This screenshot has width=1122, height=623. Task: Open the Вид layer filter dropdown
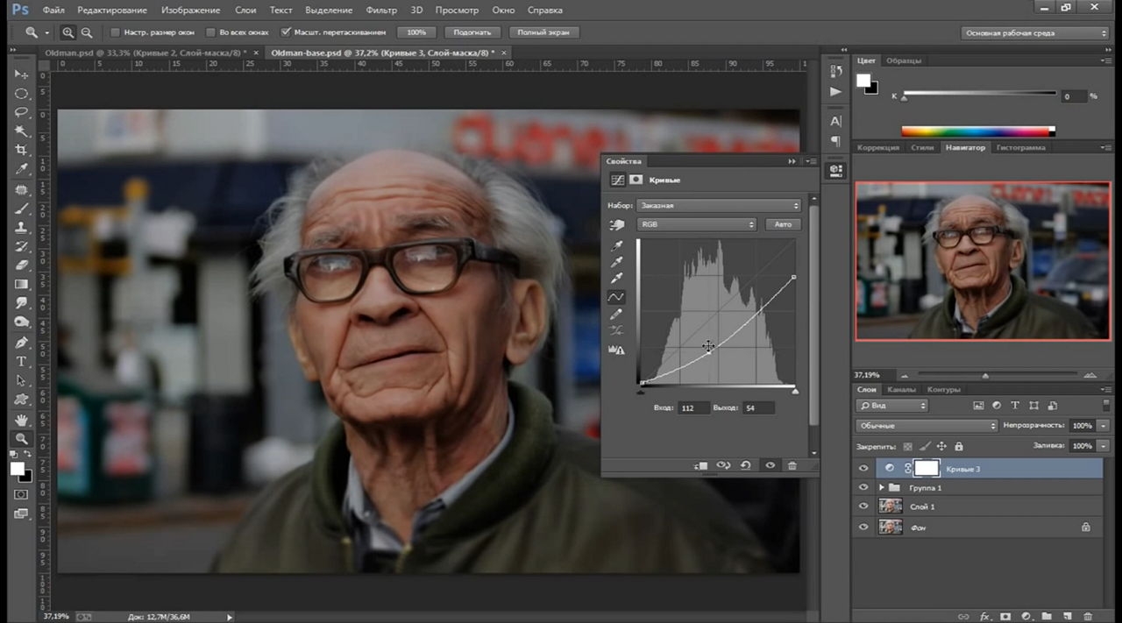[x=892, y=406]
